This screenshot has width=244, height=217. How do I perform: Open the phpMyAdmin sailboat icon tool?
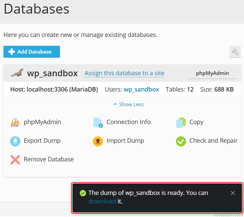15,122
